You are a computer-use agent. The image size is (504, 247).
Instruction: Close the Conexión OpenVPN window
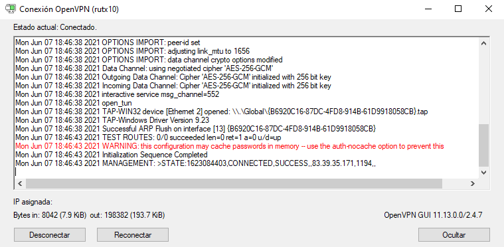point(488,9)
